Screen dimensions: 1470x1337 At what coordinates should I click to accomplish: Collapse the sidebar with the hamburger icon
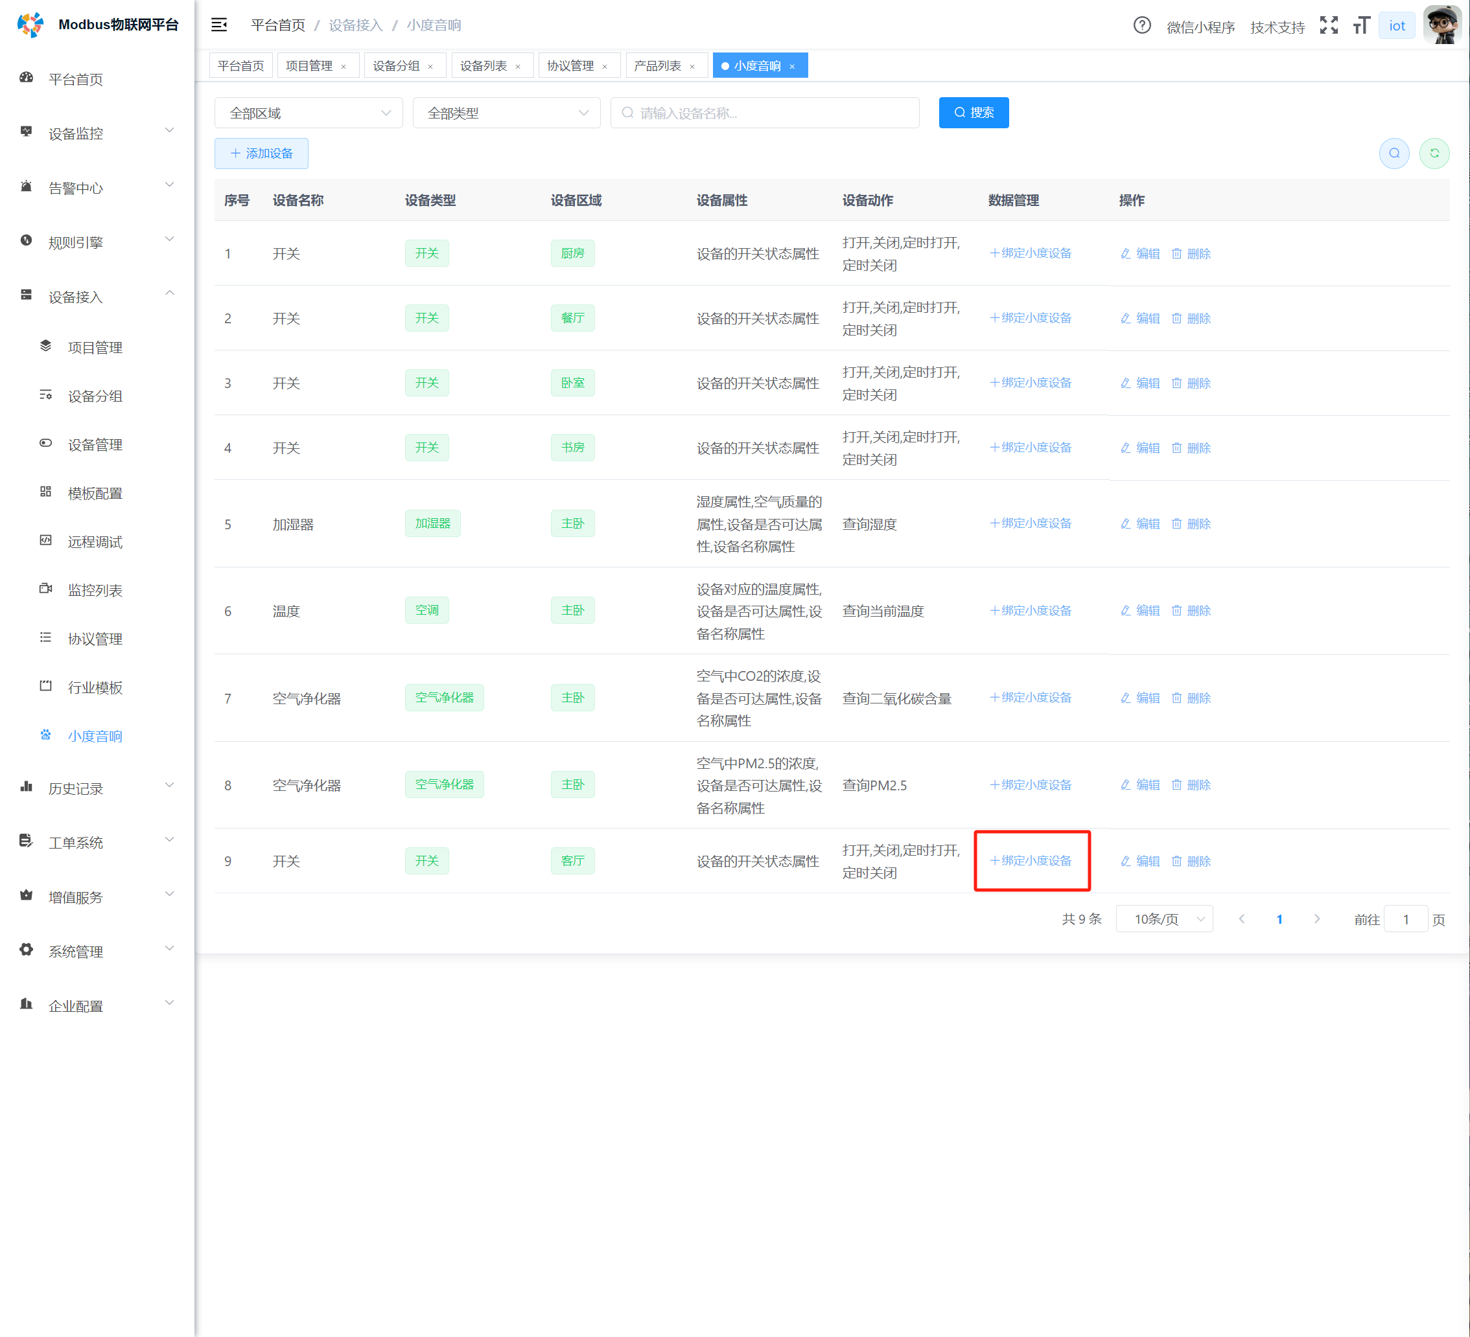click(x=219, y=25)
